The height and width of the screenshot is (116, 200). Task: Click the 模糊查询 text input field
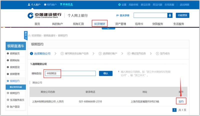(x=70, y=73)
